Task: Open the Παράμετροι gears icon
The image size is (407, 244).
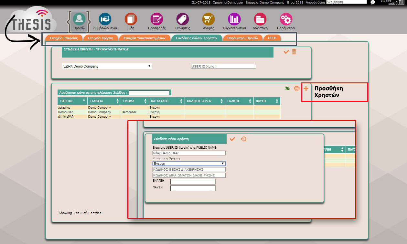Action: click(286, 19)
